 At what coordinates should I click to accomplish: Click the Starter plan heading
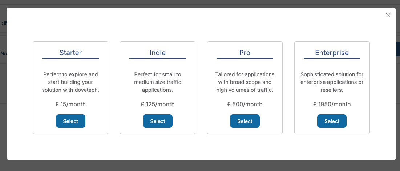tap(70, 53)
